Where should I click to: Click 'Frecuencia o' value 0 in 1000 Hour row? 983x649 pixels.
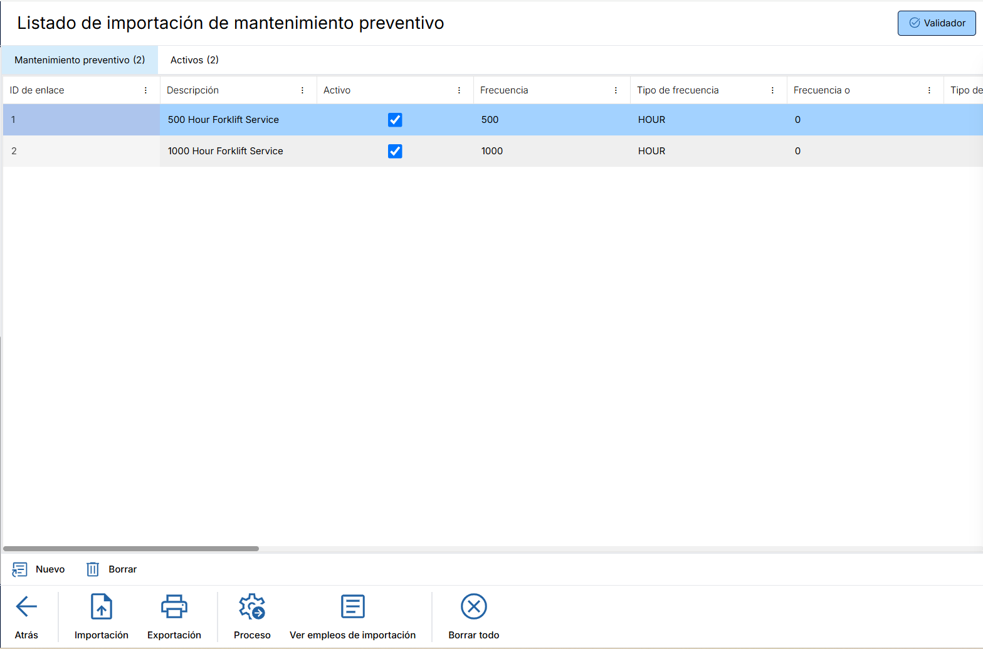(797, 151)
